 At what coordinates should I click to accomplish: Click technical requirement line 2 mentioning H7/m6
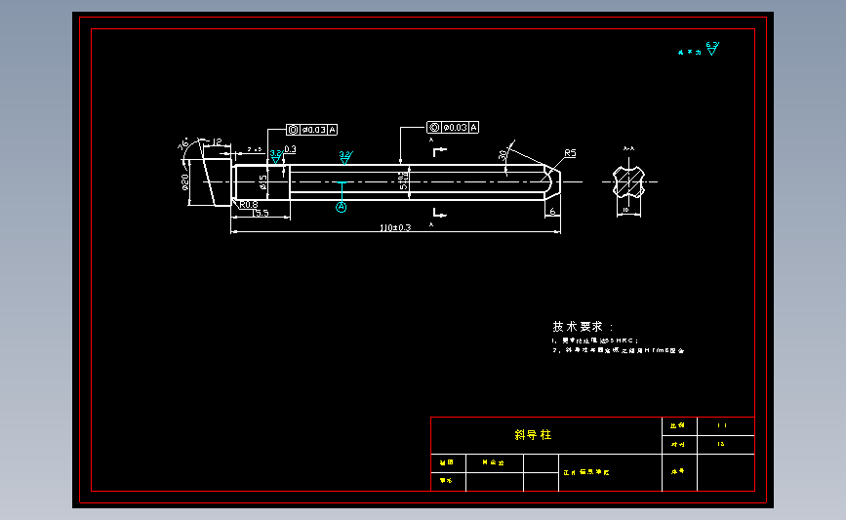[619, 350]
